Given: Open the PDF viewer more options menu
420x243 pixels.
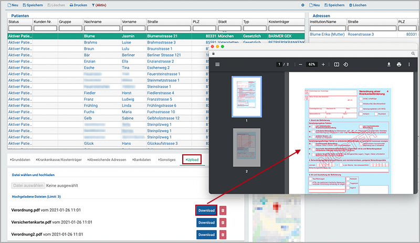Looking at the screenshot, I should (x=409, y=64).
